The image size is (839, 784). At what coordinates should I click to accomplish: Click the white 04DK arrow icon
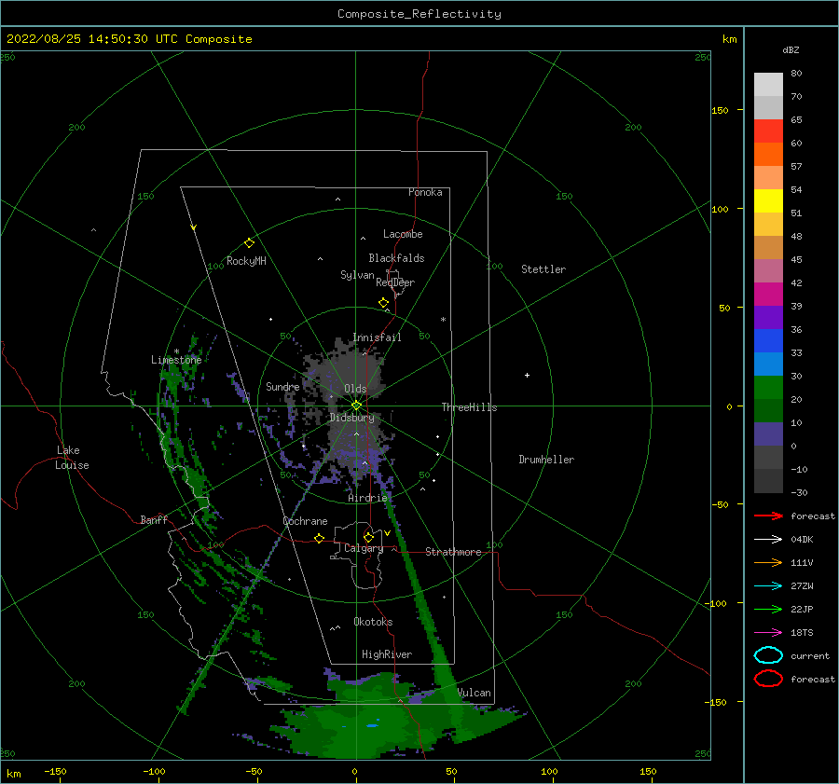coord(768,540)
